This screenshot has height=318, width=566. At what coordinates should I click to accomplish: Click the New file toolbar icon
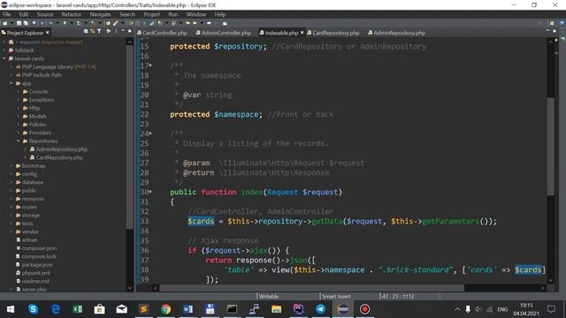point(5,23)
